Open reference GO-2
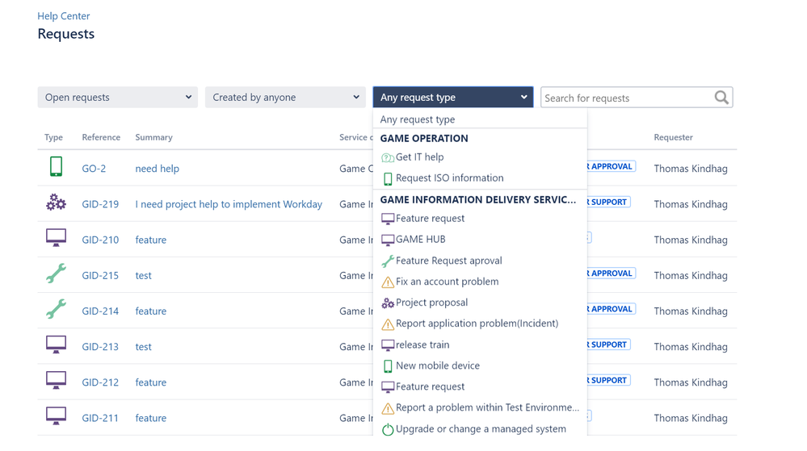 [x=94, y=169]
